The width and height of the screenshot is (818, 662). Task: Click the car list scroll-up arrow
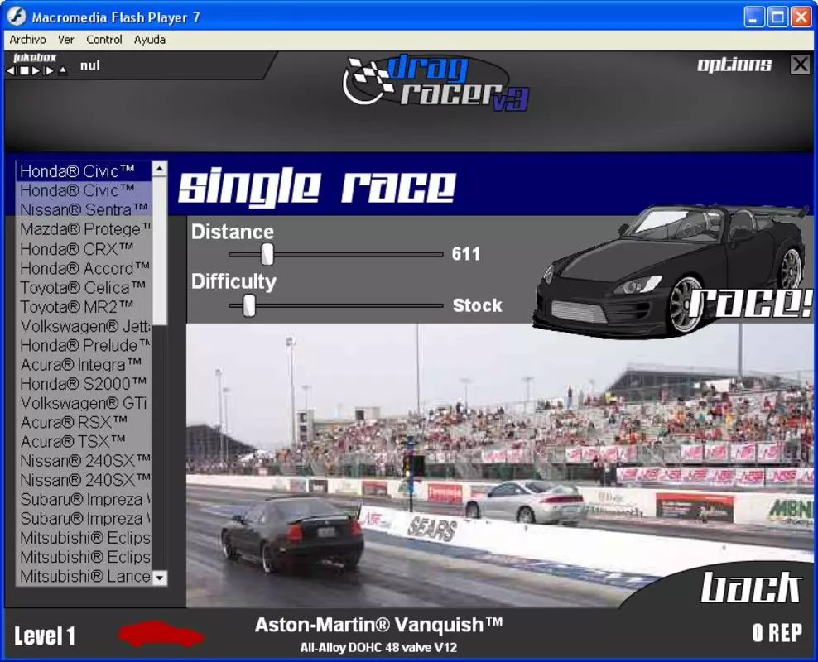tap(160, 168)
